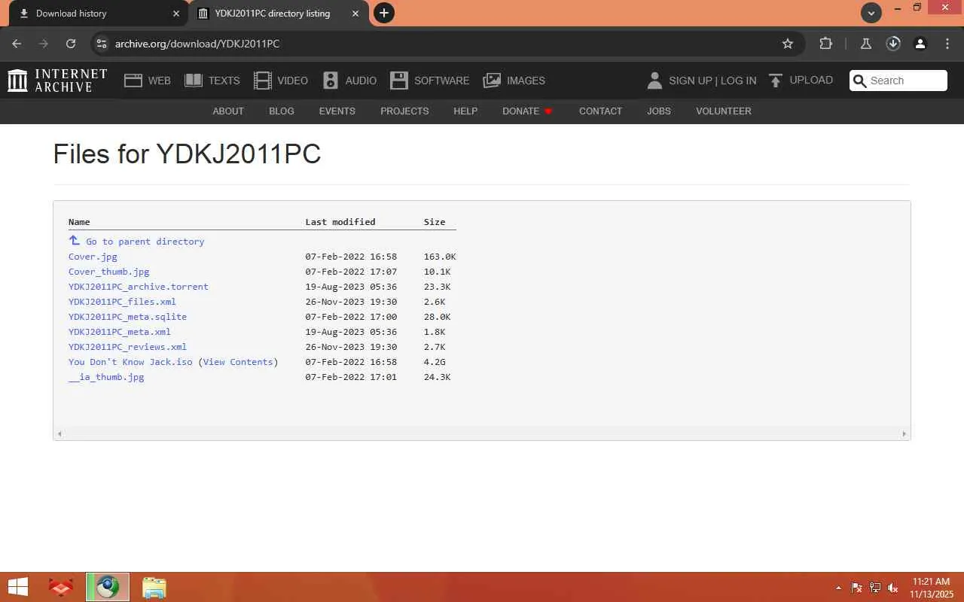The width and height of the screenshot is (964, 602).
Task: Click the Upload arrow icon
Action: [776, 81]
